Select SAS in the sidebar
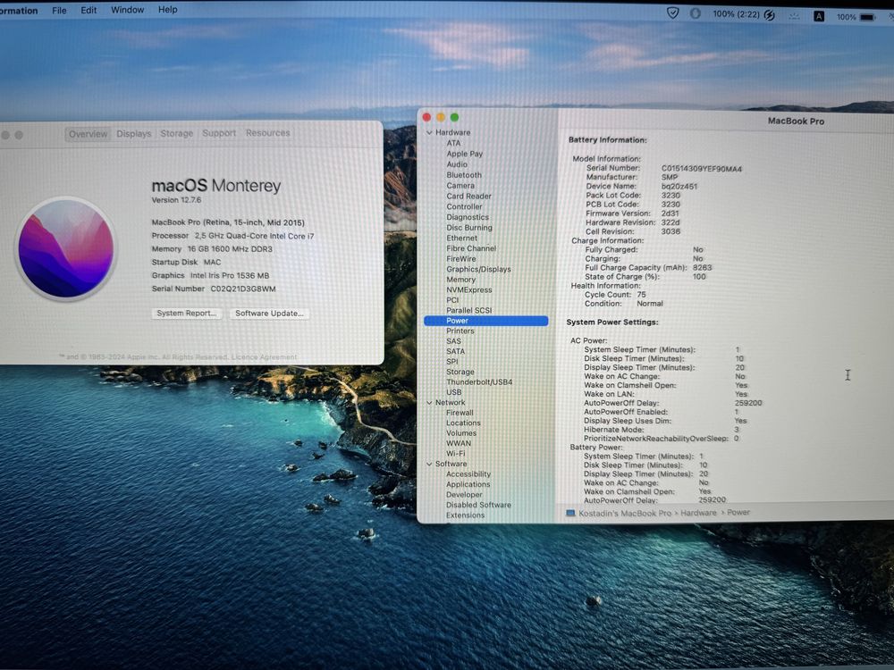894x670 pixels. [453, 341]
